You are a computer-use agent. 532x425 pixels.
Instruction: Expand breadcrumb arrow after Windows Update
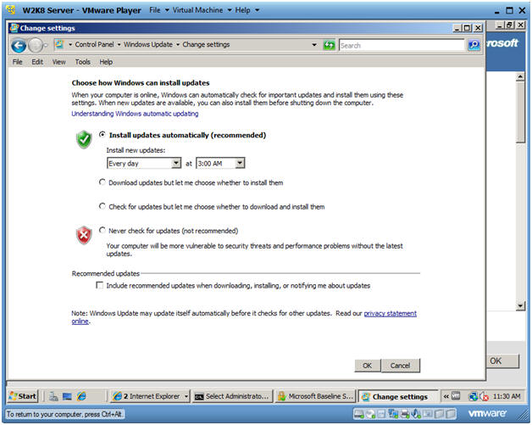click(x=178, y=45)
